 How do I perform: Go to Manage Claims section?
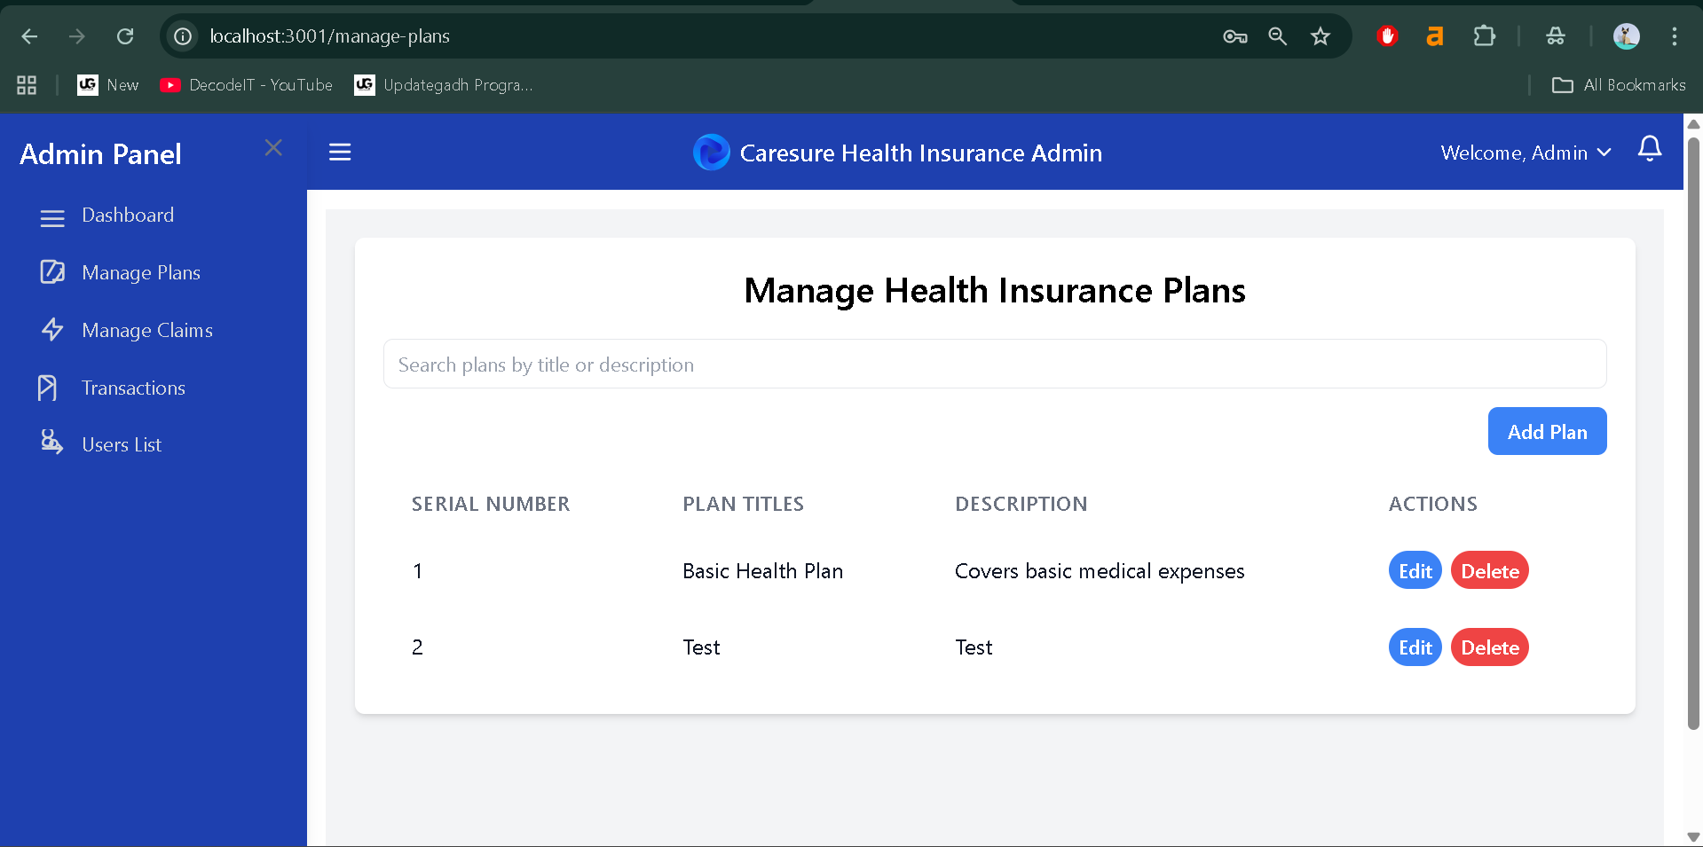point(147,331)
